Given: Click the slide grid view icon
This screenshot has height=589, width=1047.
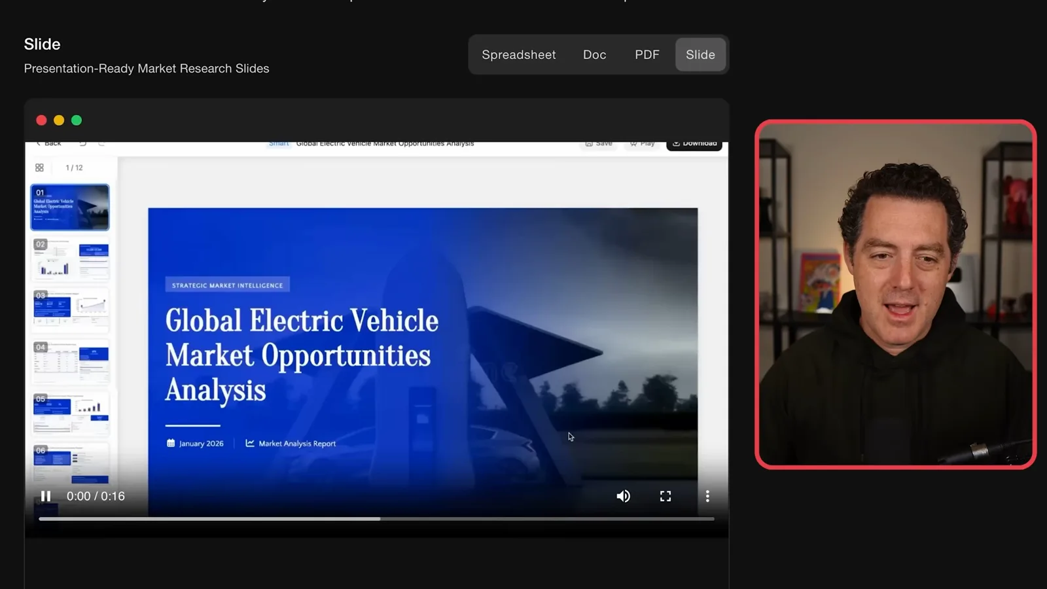Looking at the screenshot, I should point(39,168).
